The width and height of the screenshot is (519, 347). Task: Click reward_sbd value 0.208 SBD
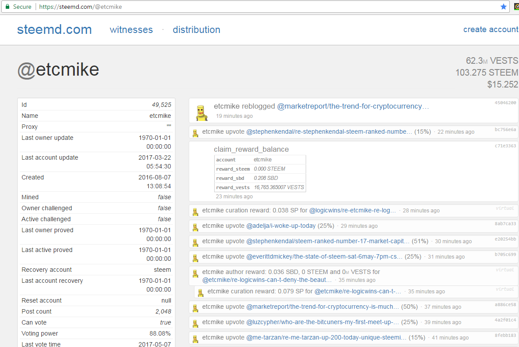[266, 178]
